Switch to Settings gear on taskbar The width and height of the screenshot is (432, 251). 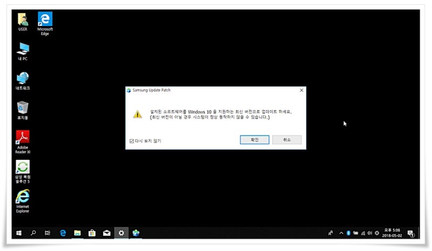(x=121, y=233)
